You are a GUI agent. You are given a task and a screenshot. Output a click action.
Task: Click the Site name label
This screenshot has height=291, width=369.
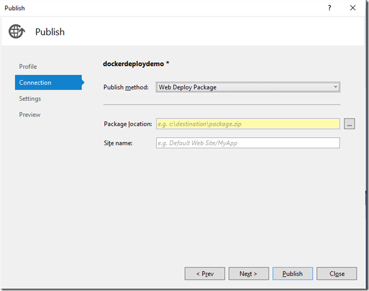(118, 143)
